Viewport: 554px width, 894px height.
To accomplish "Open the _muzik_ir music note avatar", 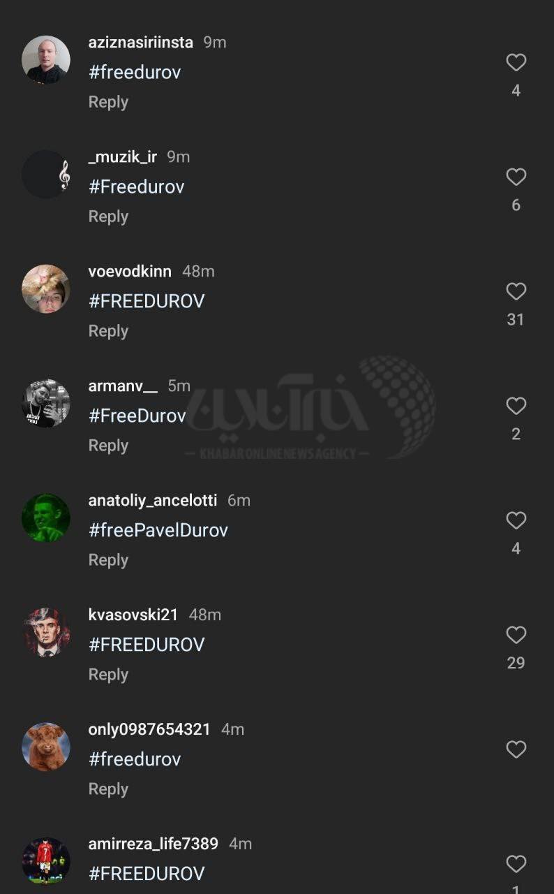I will (x=46, y=175).
